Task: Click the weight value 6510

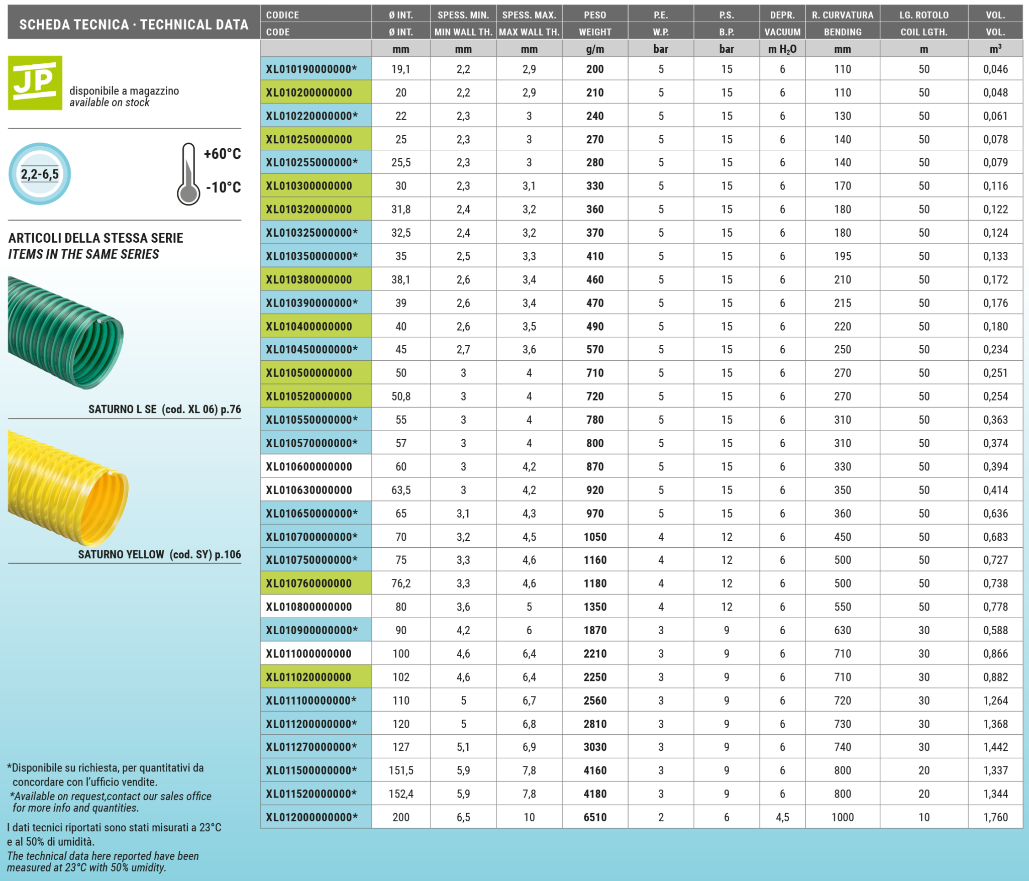Action: coord(595,817)
